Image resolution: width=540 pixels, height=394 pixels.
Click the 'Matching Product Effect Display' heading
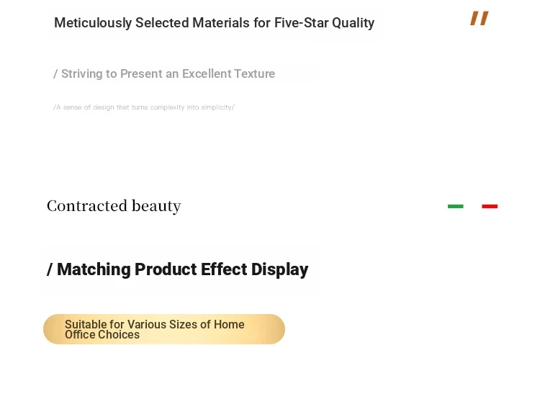click(x=178, y=269)
